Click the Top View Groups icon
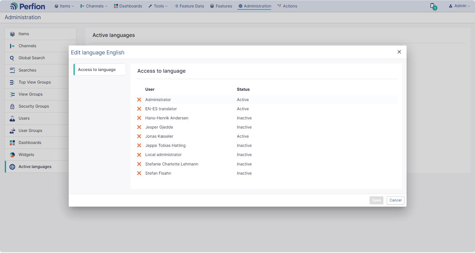The image size is (475, 253). pyautogui.click(x=12, y=82)
